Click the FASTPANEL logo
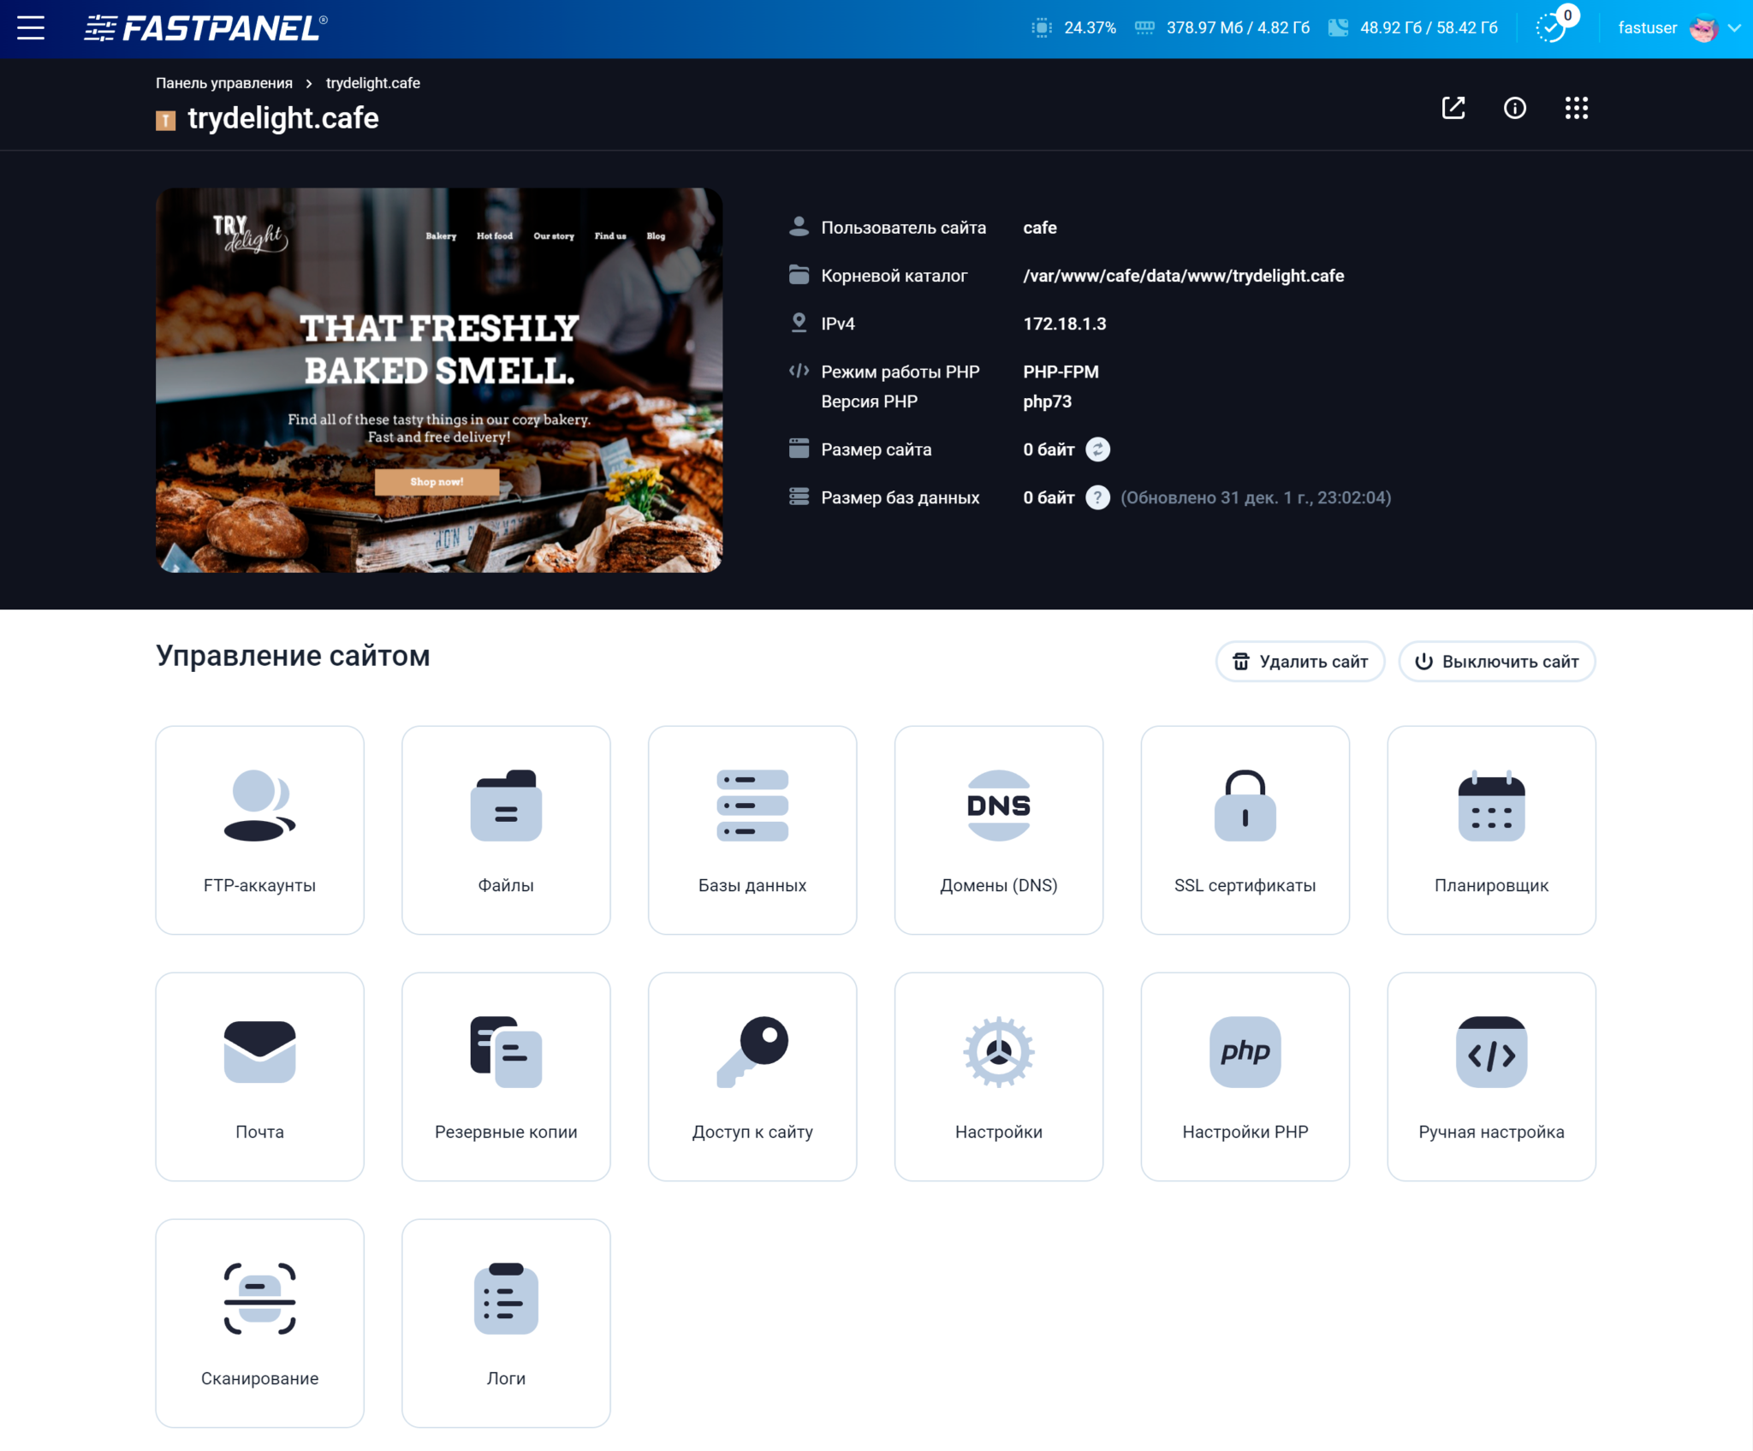 (205, 28)
